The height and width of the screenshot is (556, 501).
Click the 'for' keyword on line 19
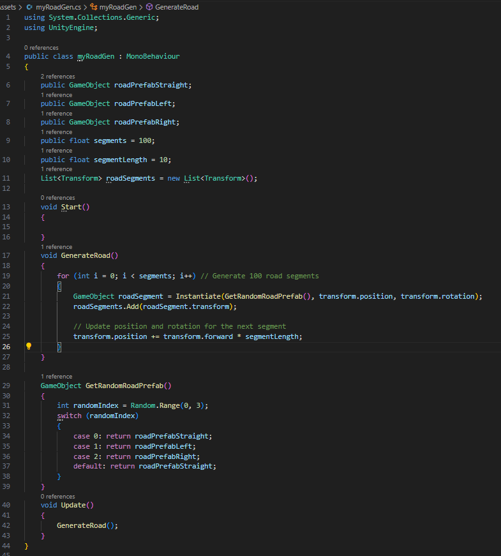click(x=63, y=276)
